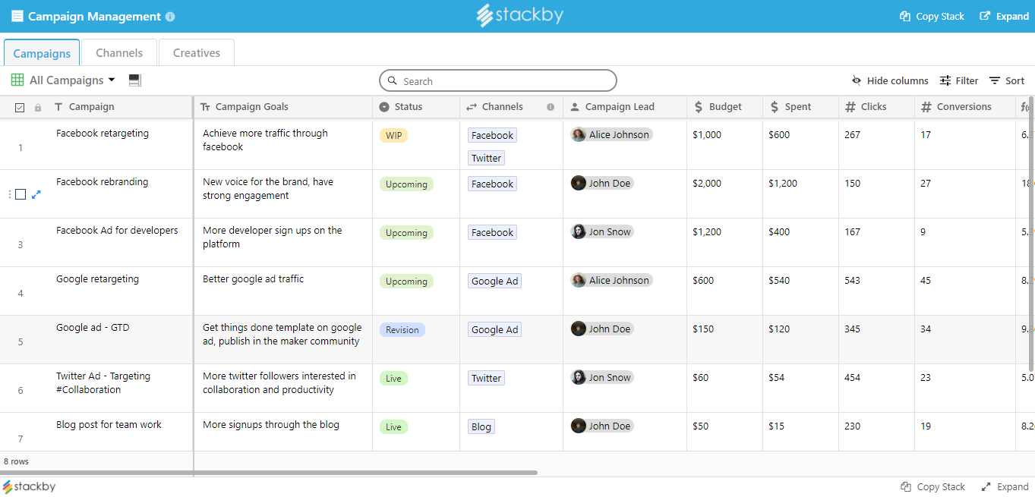Toggle the select-all checkbox in the header

pyautogui.click(x=21, y=108)
